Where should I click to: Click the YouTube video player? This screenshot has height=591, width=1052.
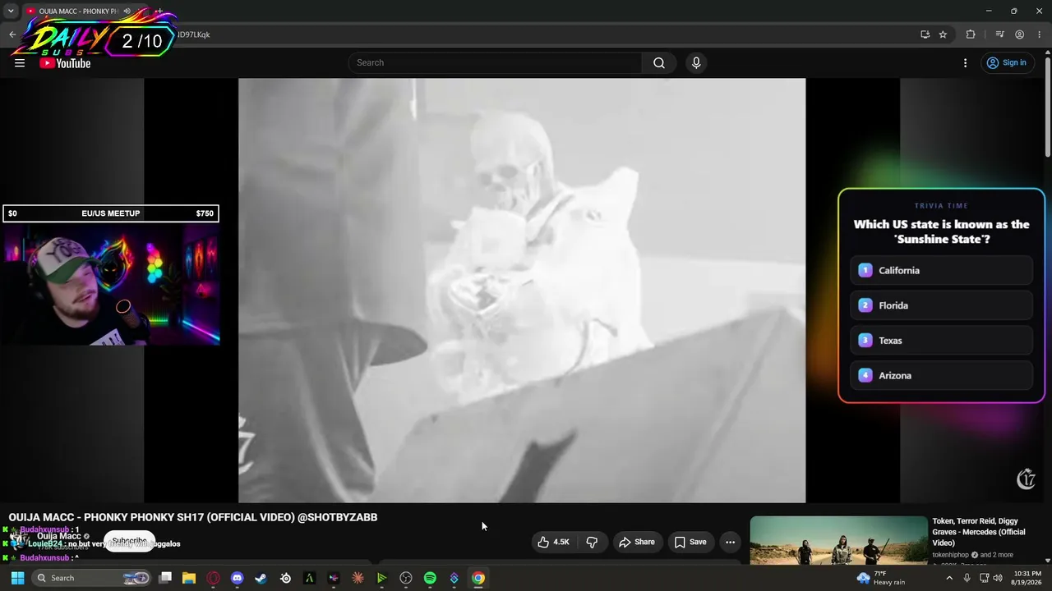click(522, 291)
